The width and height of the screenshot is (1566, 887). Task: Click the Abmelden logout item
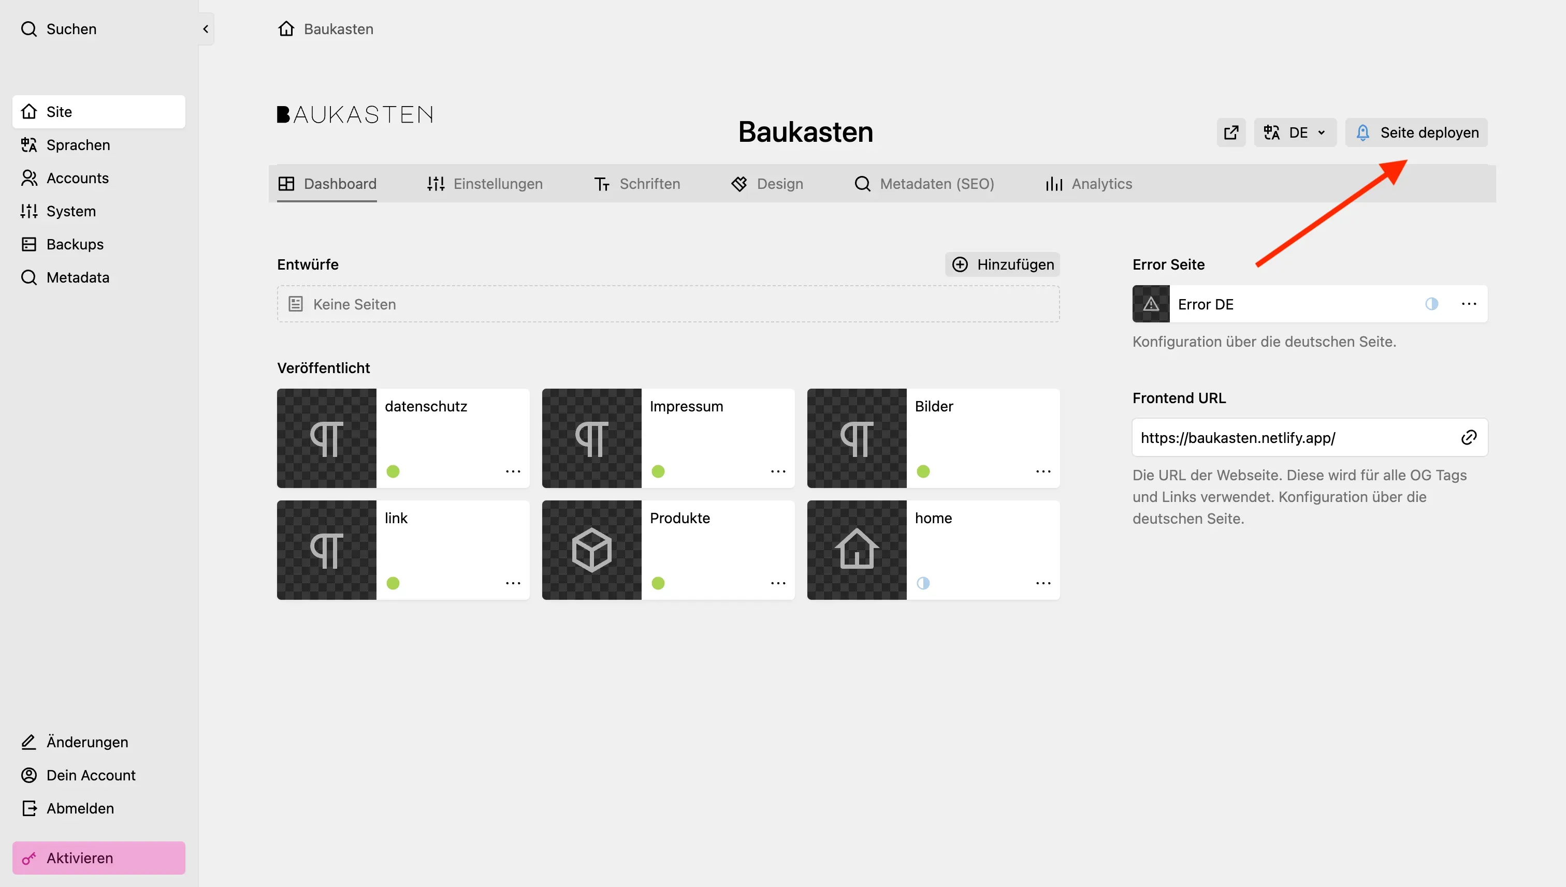point(79,808)
